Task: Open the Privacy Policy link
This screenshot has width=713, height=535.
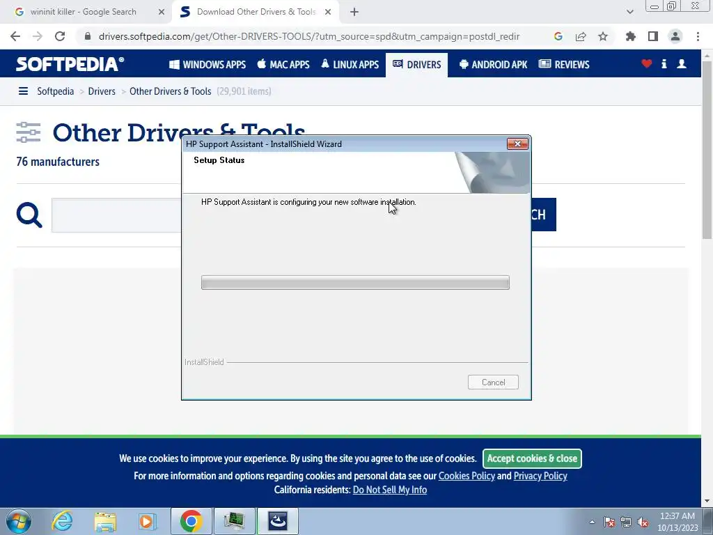Action: click(540, 476)
